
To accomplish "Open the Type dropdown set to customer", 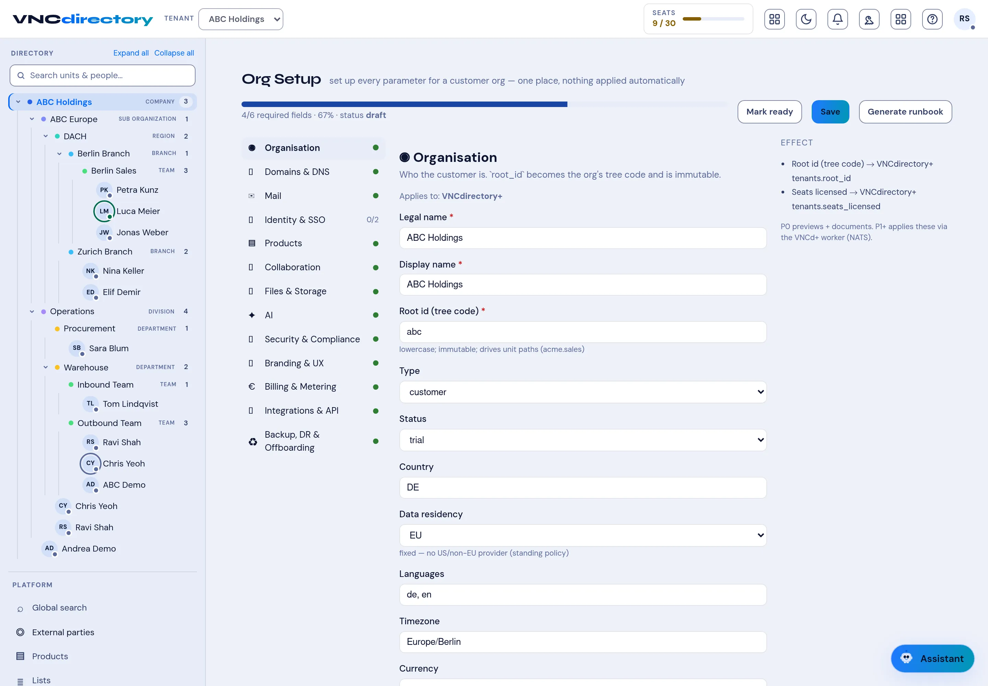I will point(583,392).
